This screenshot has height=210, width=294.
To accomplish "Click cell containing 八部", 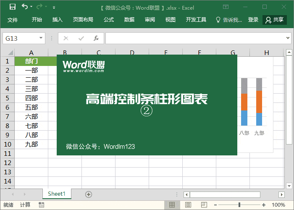I will pos(31,135).
